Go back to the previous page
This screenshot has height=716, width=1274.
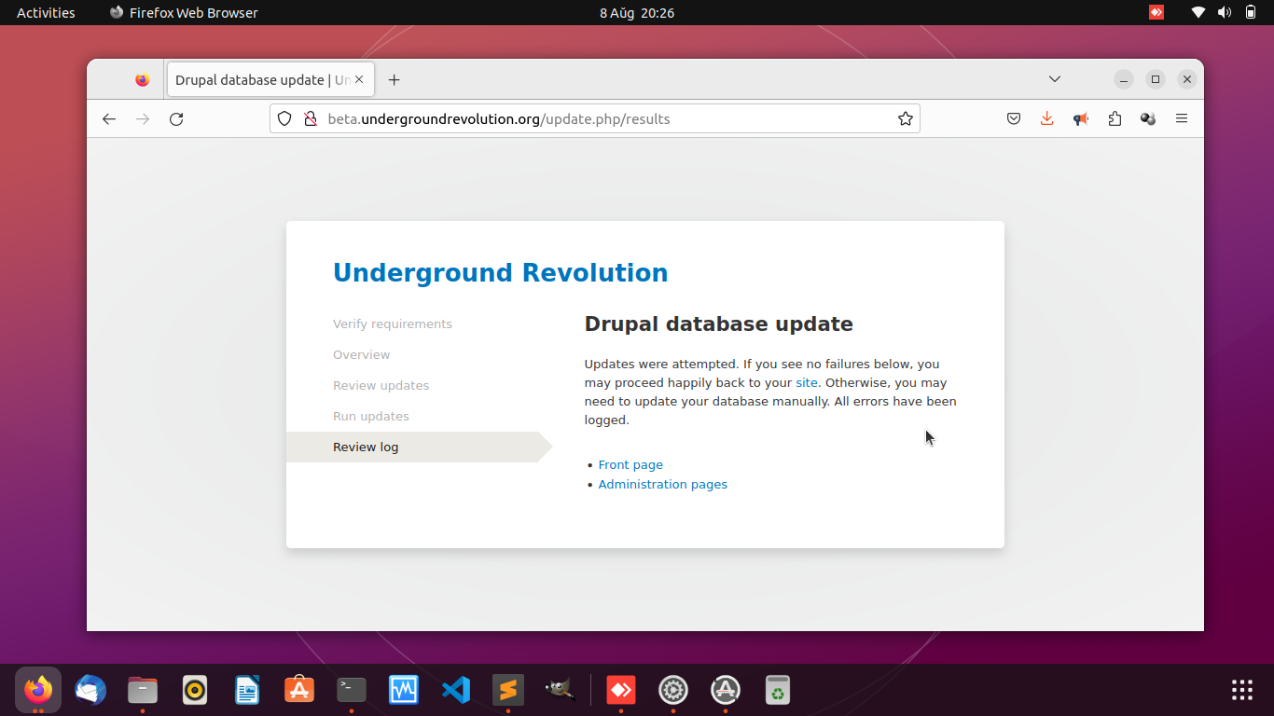(109, 119)
